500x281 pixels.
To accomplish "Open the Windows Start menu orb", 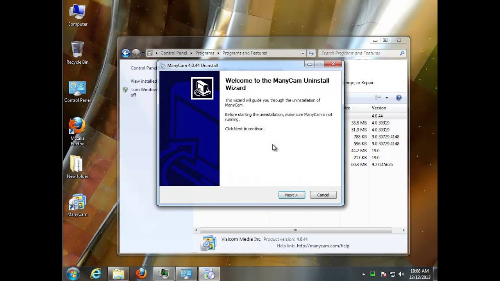I will point(73,273).
